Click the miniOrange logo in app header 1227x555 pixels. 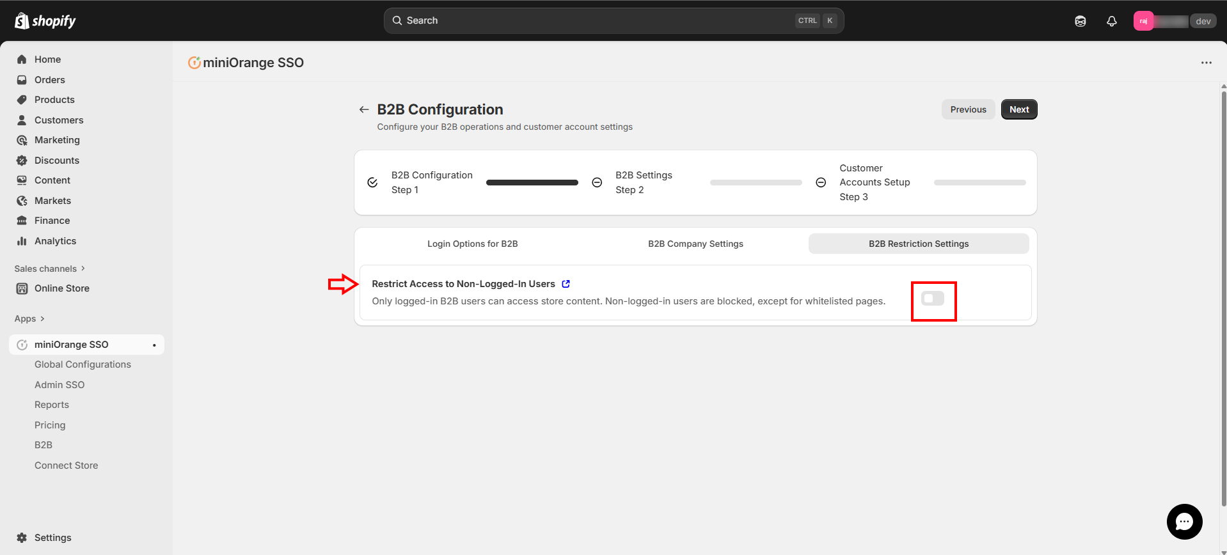194,63
